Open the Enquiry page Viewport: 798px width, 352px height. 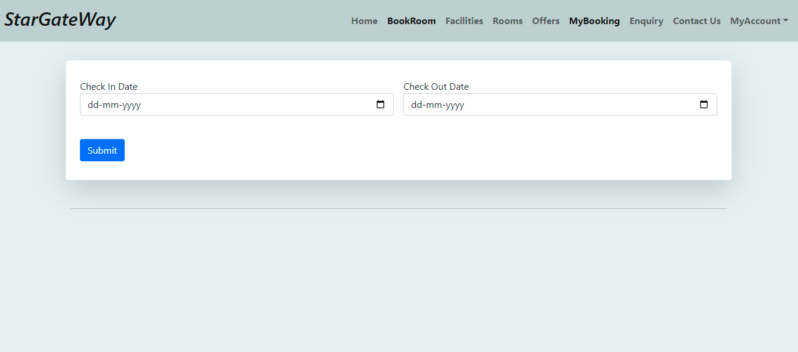point(646,21)
